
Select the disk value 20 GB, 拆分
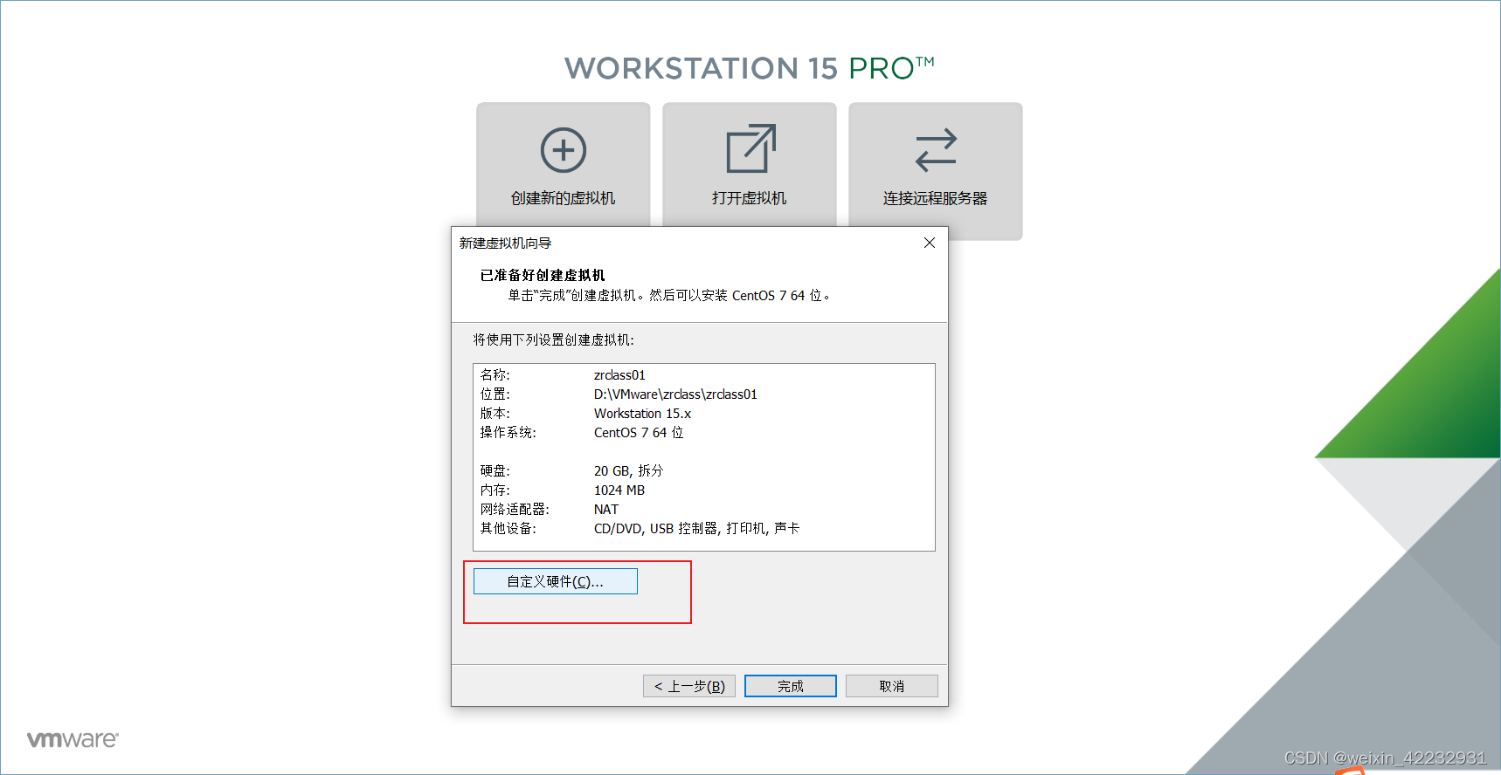coord(628,471)
